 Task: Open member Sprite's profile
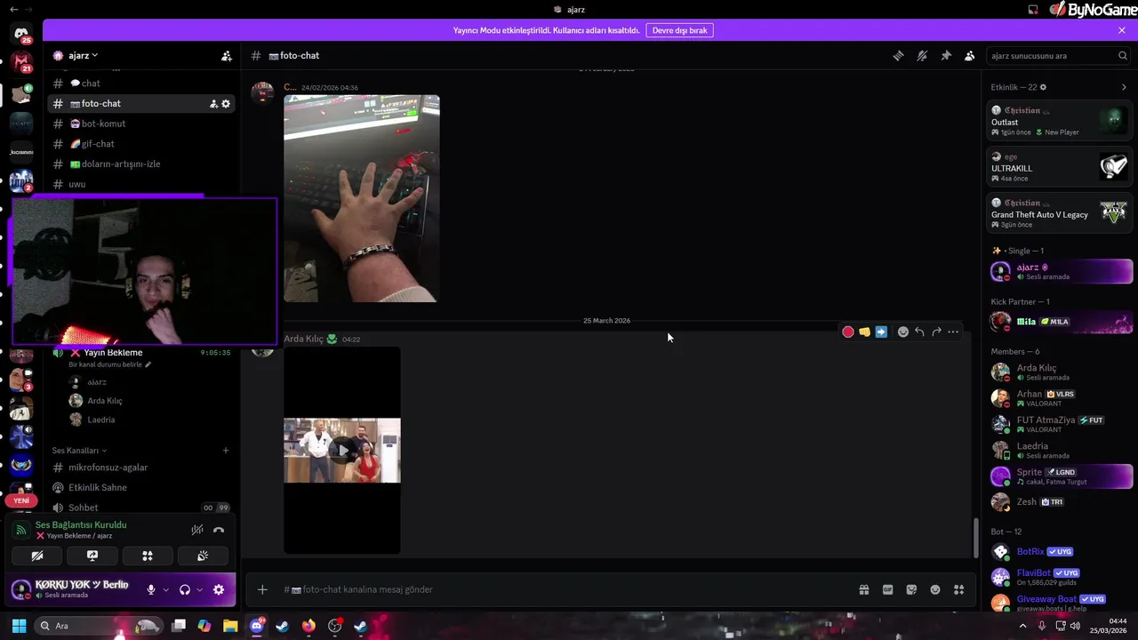(x=1061, y=476)
